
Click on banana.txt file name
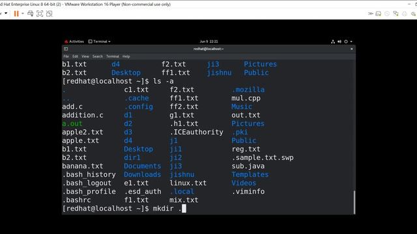(83, 166)
